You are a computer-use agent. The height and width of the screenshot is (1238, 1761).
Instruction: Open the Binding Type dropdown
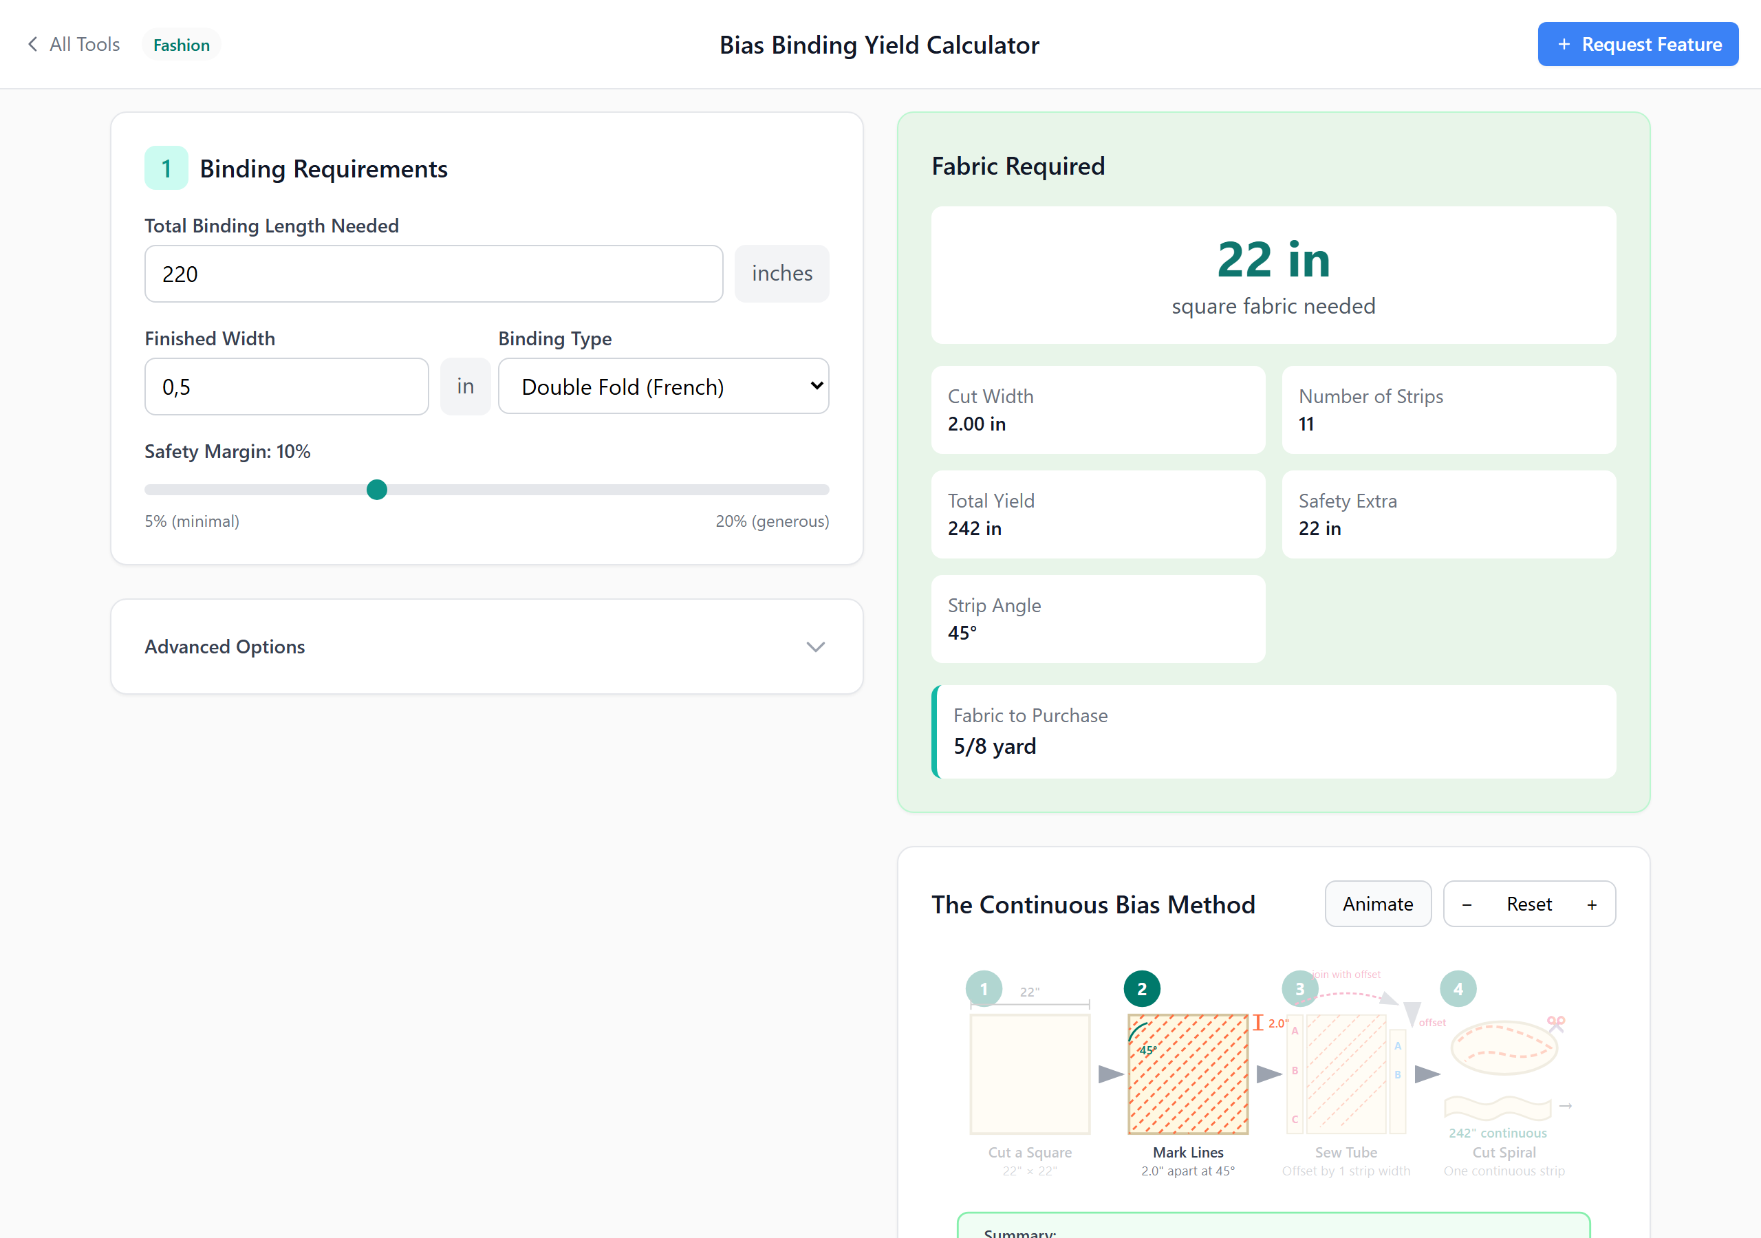[662, 387]
